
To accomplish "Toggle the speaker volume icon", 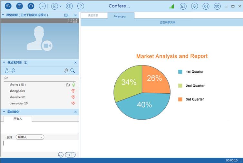I will click(x=206, y=6).
